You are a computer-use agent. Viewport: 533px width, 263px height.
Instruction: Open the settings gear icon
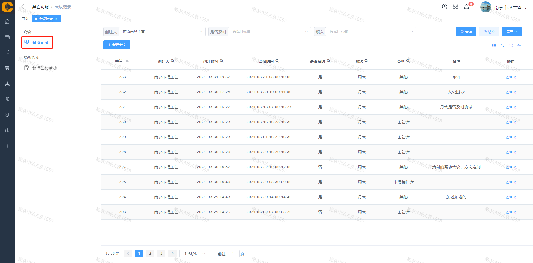456,7
